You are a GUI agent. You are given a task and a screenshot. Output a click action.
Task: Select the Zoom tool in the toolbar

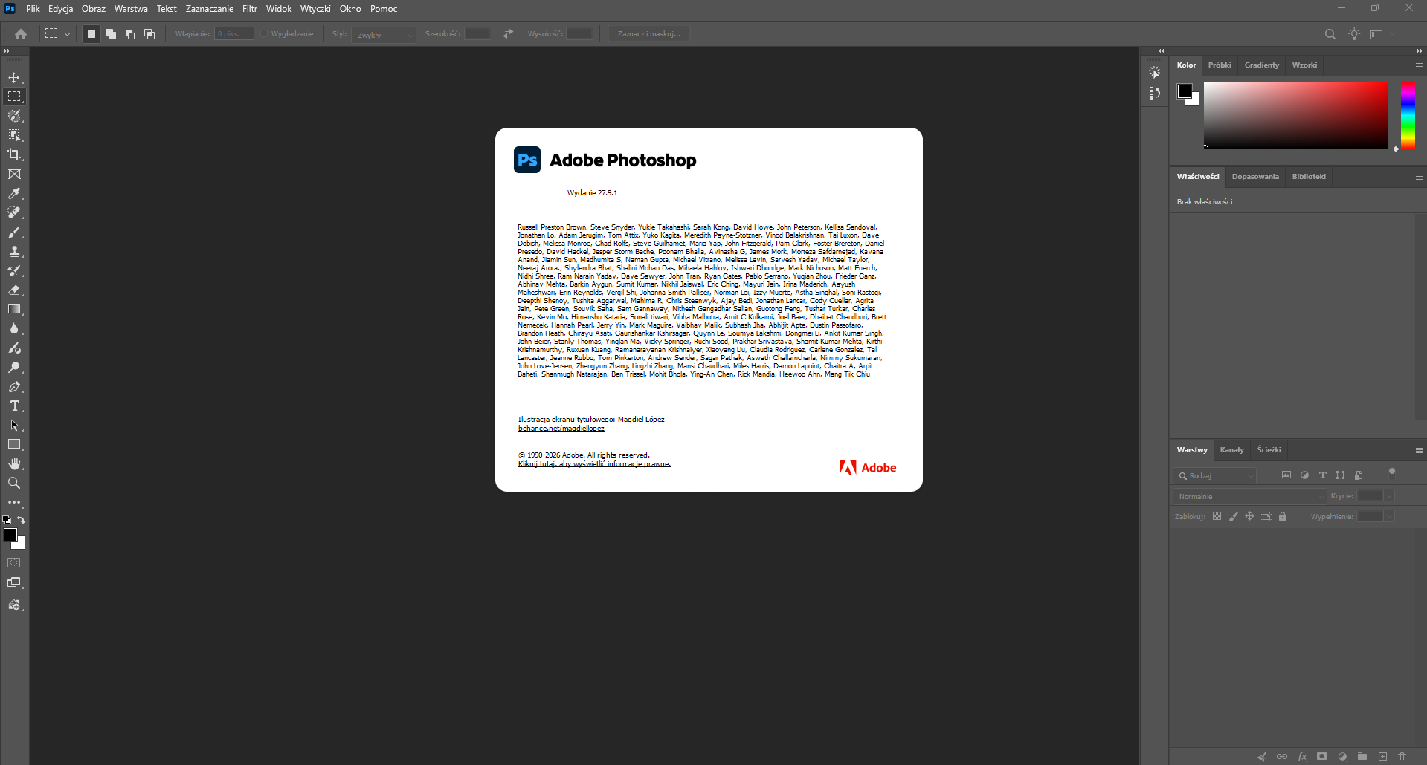[14, 483]
